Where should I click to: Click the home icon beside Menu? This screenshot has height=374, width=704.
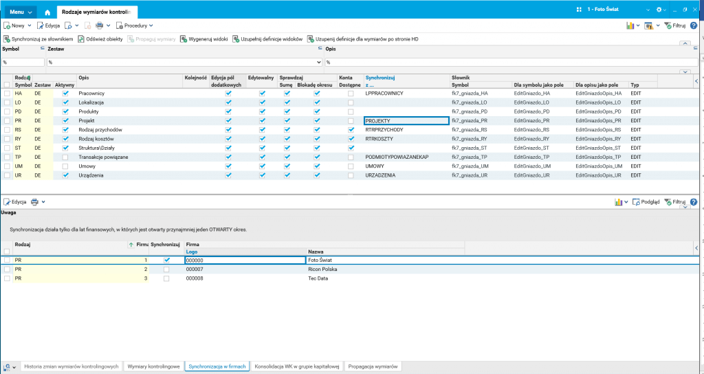pos(47,12)
